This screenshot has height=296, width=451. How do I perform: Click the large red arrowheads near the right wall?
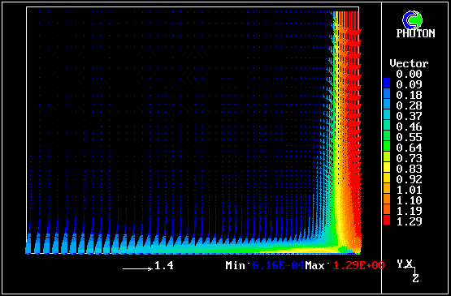tap(353, 115)
